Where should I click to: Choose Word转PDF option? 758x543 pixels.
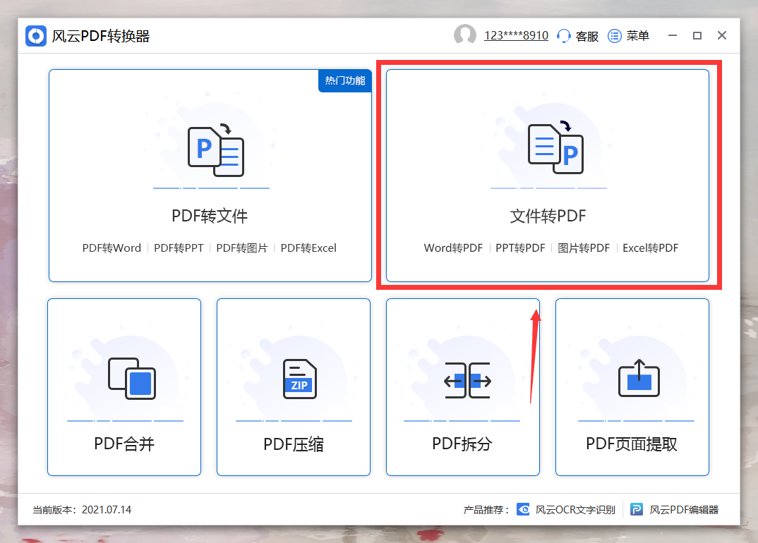(x=453, y=248)
